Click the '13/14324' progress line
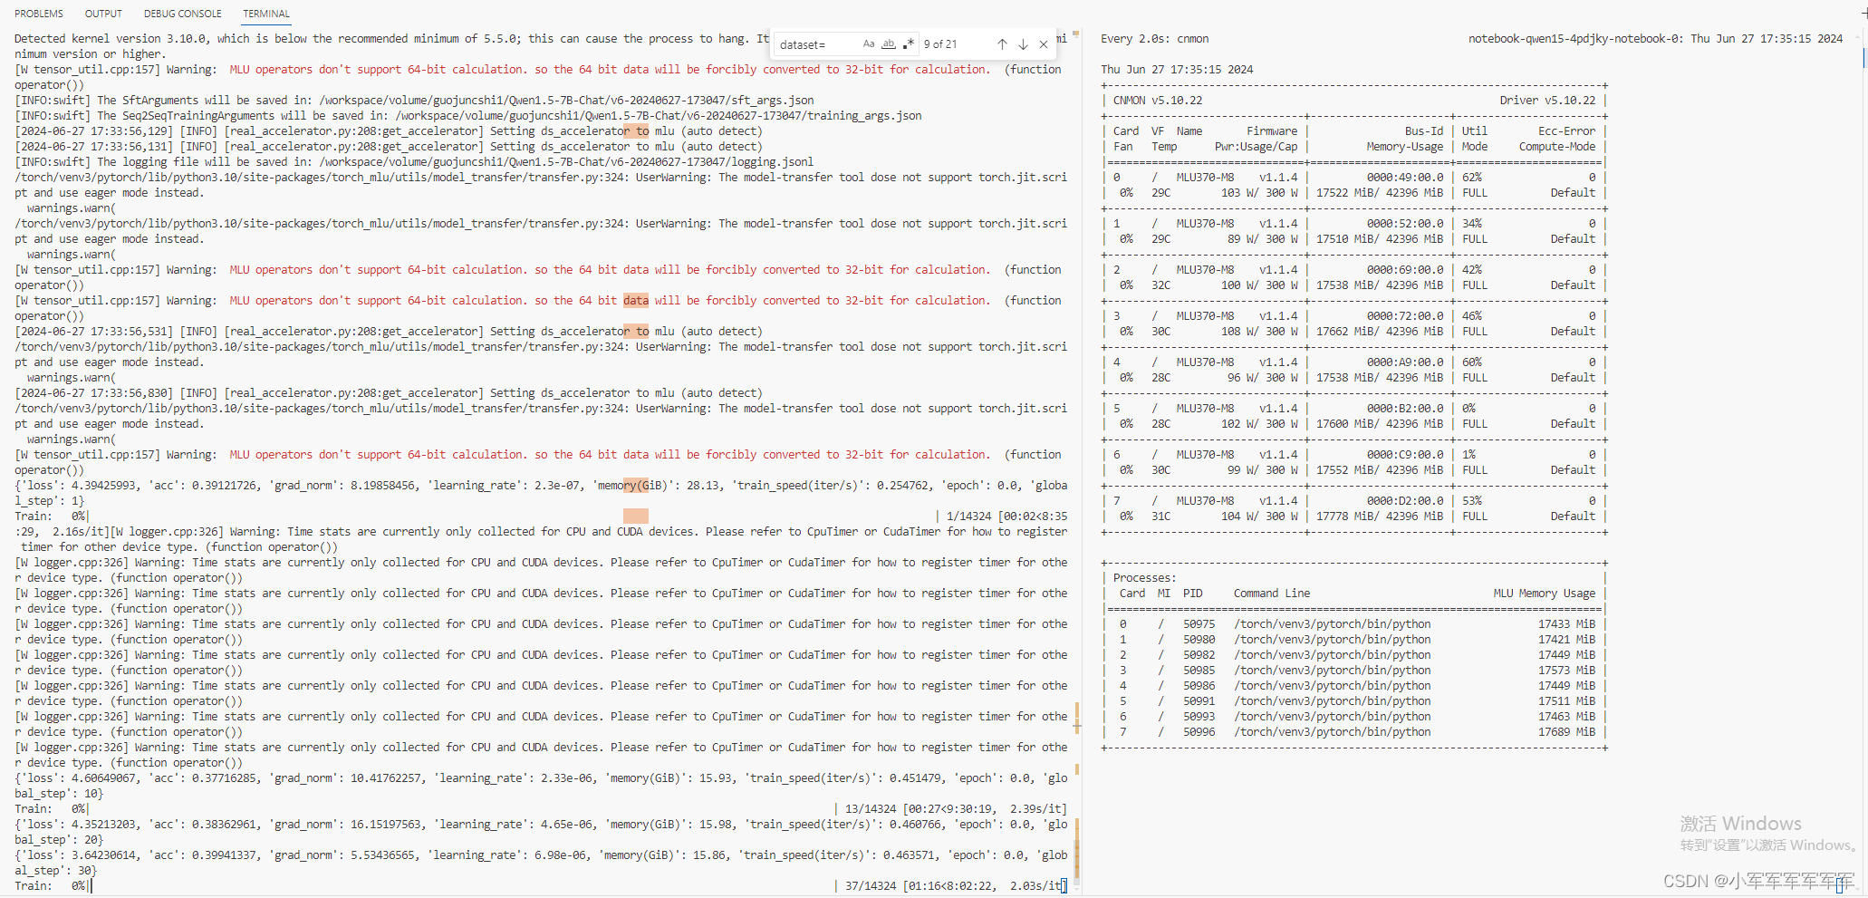Image resolution: width=1868 pixels, height=898 pixels. click(956, 808)
